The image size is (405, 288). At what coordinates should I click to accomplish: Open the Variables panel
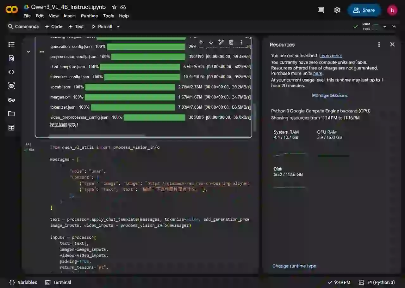tap(23, 282)
